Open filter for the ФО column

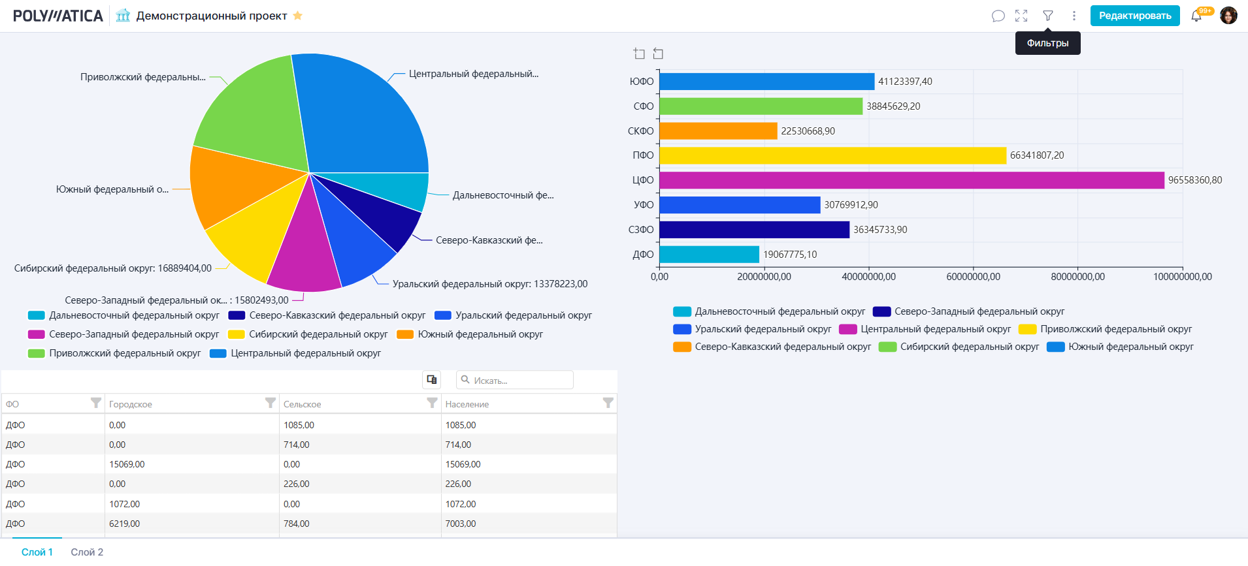(x=96, y=403)
